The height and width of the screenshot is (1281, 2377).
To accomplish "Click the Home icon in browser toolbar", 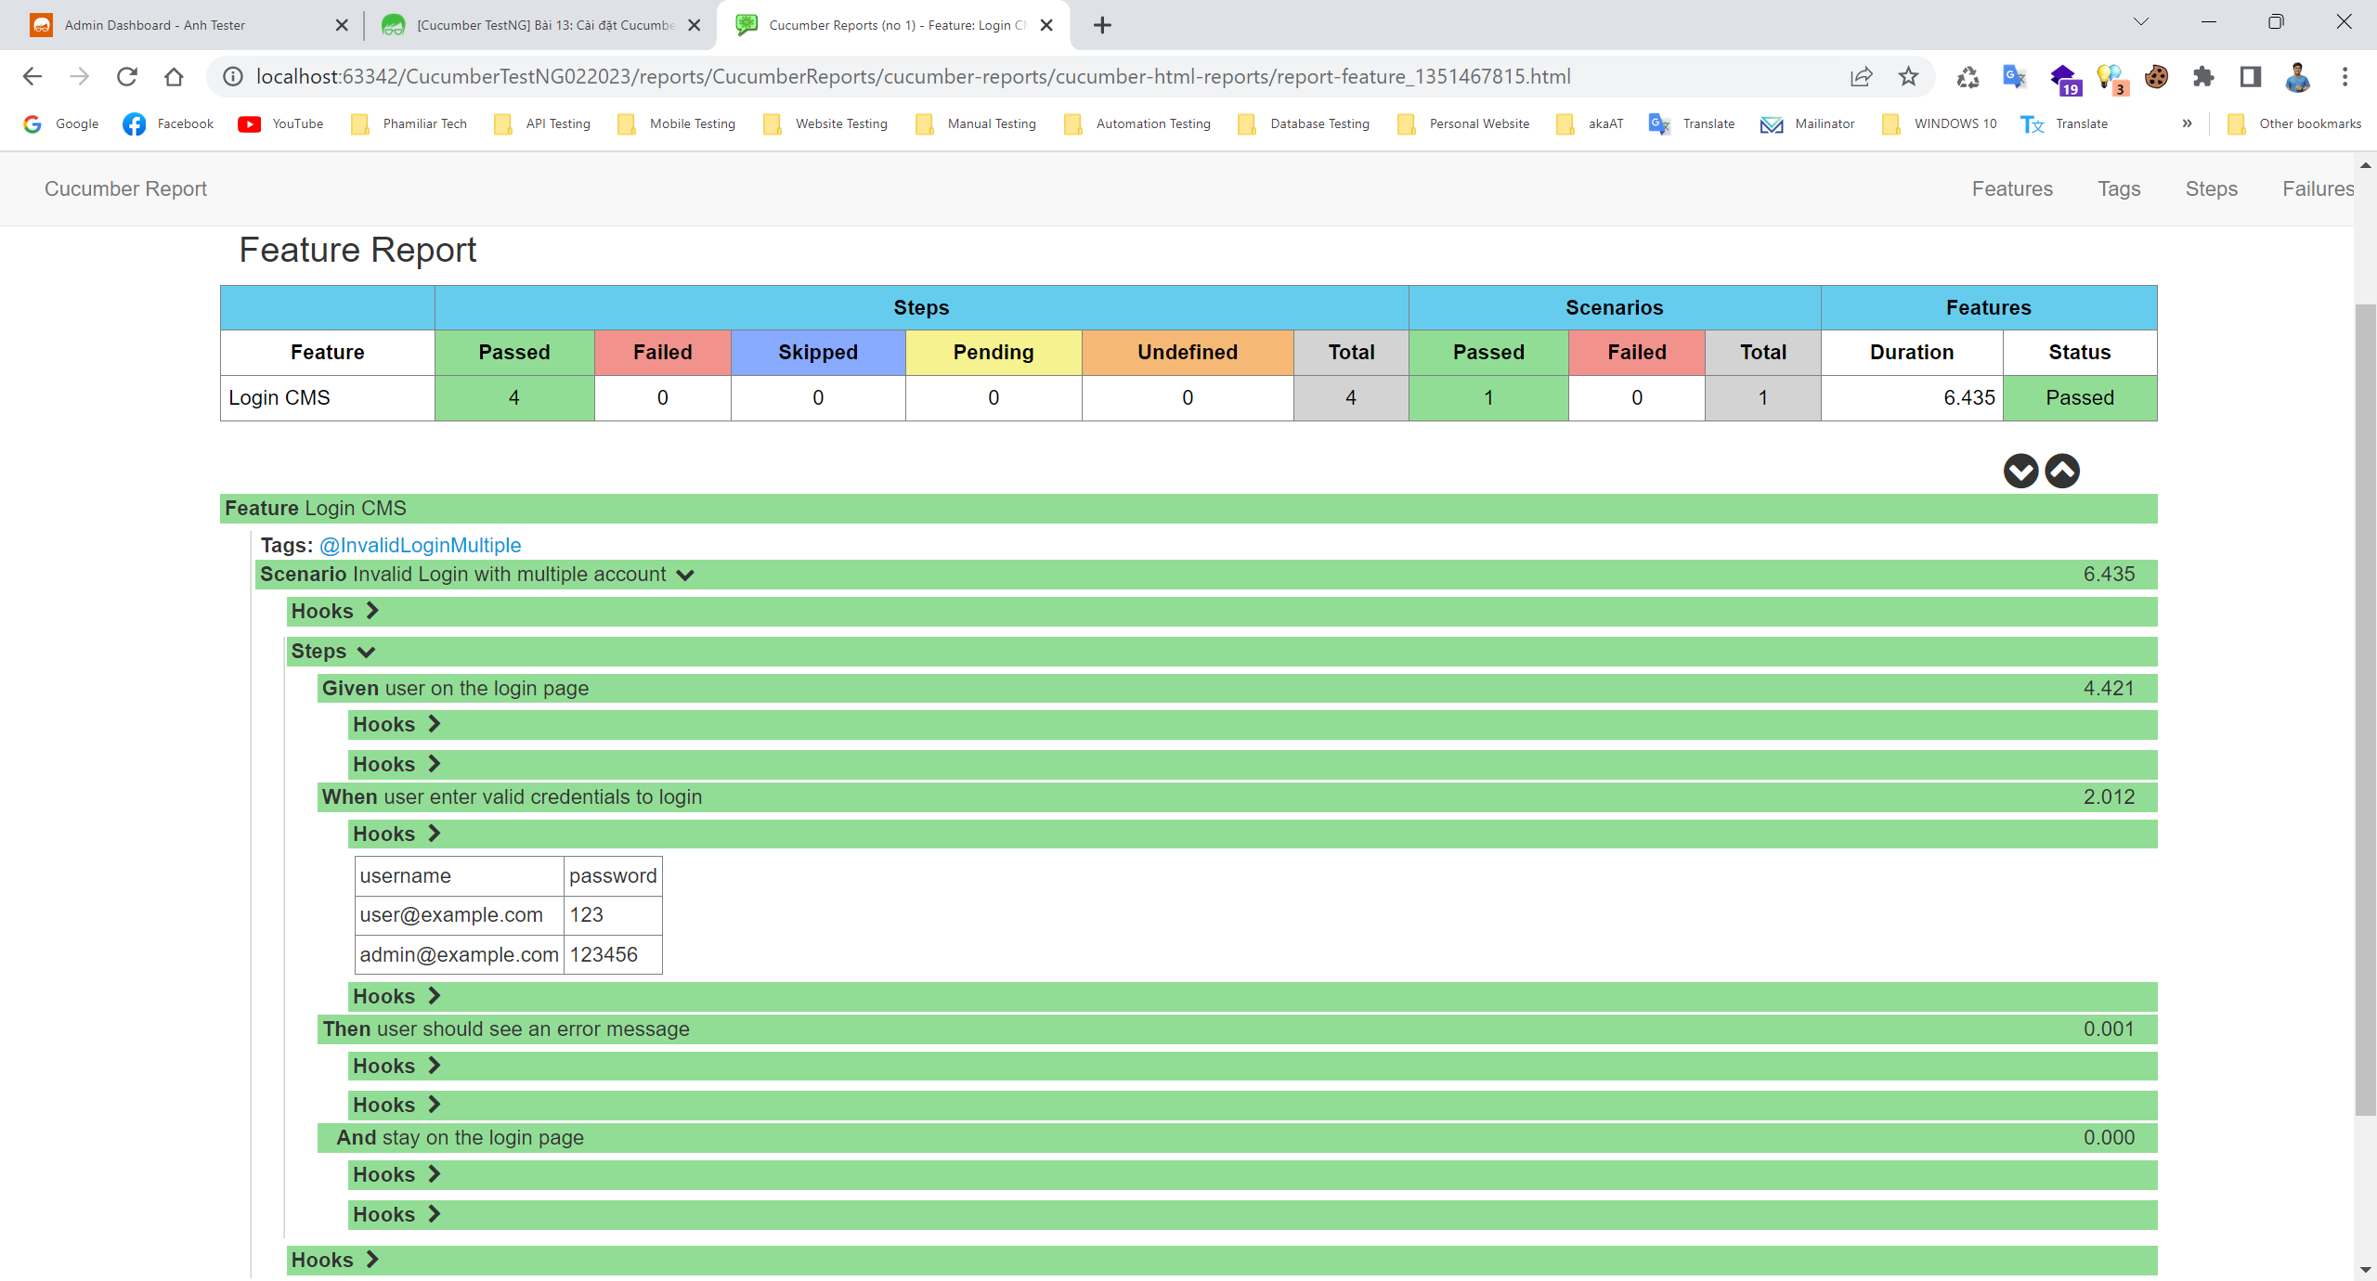I will coord(174,77).
